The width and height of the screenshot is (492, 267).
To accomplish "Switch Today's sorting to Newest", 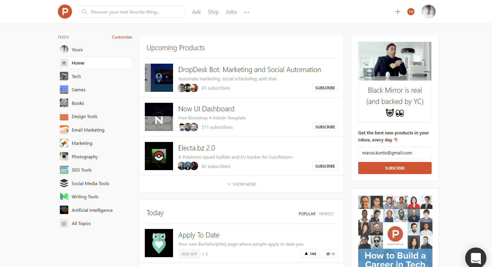I will (326, 214).
